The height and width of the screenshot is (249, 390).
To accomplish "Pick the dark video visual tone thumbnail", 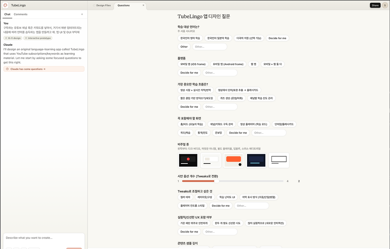I will pos(188,160).
